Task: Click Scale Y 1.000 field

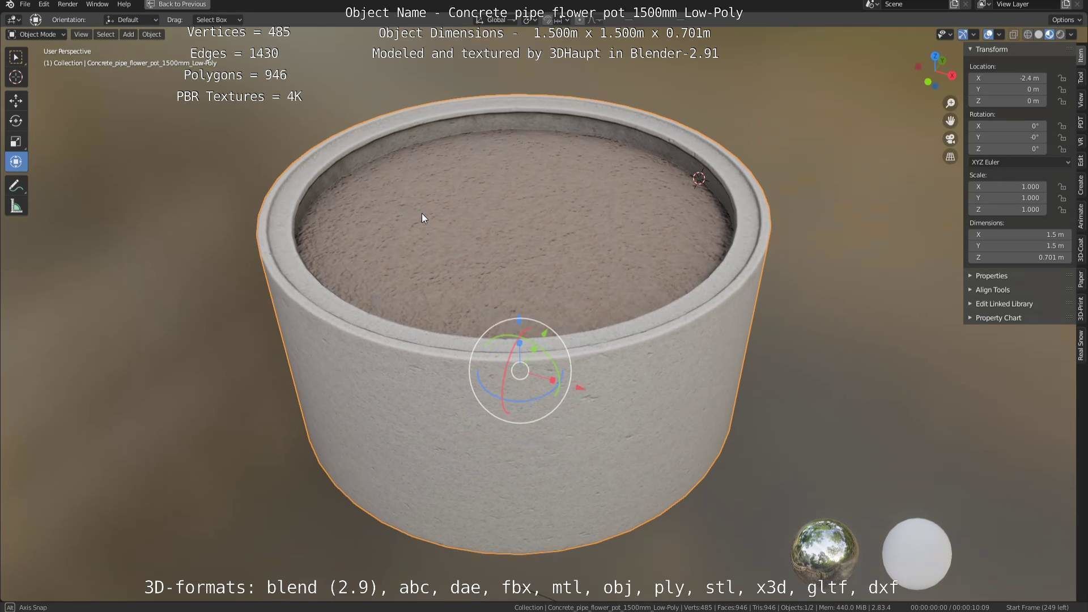Action: (x=1008, y=198)
